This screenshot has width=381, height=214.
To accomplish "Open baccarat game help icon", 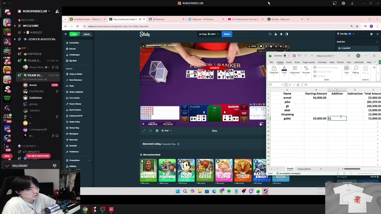I will (271, 46).
